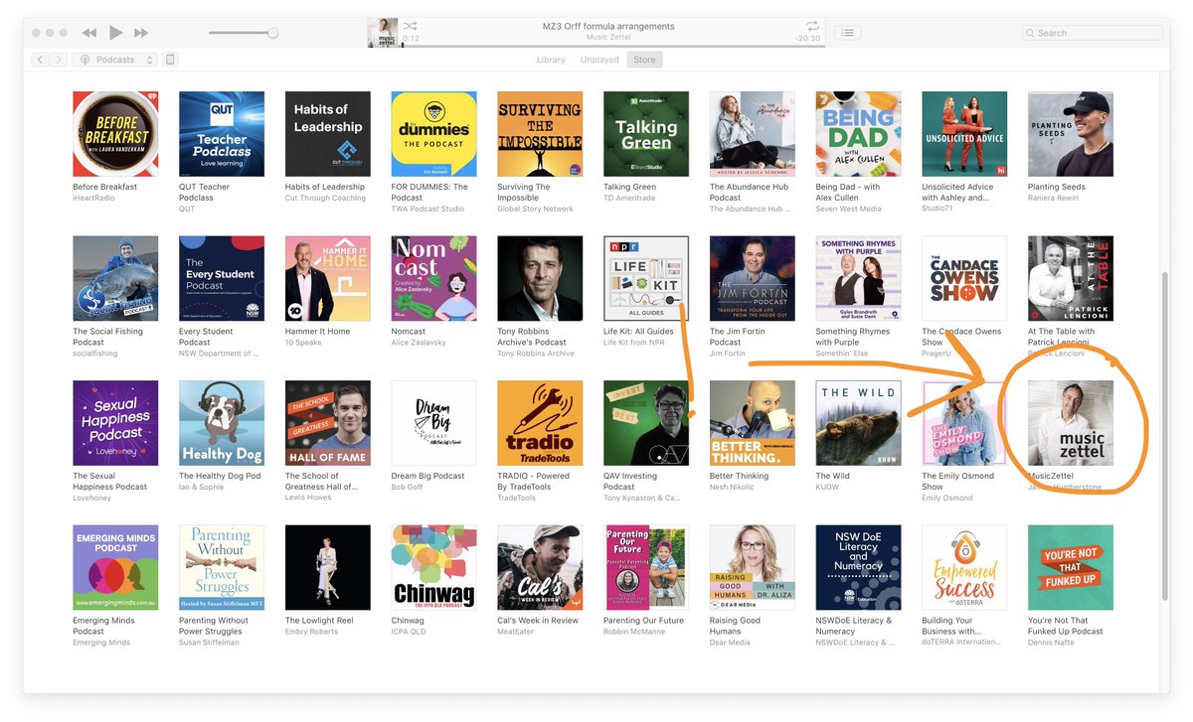Open Parenting Our Future artwork
Image resolution: width=1193 pixels, height=722 pixels.
click(646, 568)
